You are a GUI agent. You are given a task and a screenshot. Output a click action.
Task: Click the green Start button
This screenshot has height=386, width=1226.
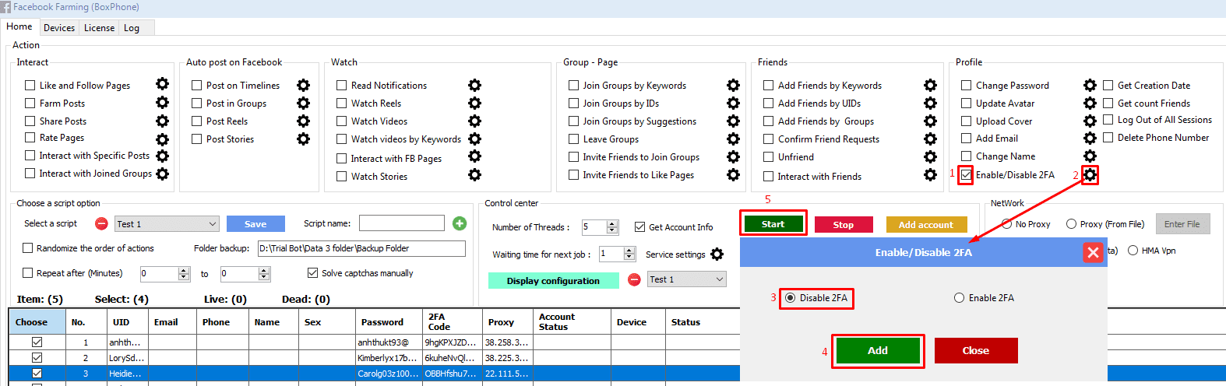773,224
